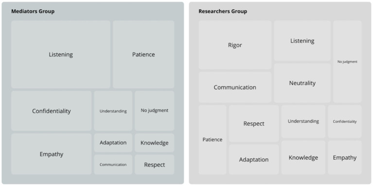Select the Confidentiality tile in Mediators Group
Viewport: 373px width, 186px height.
point(52,111)
